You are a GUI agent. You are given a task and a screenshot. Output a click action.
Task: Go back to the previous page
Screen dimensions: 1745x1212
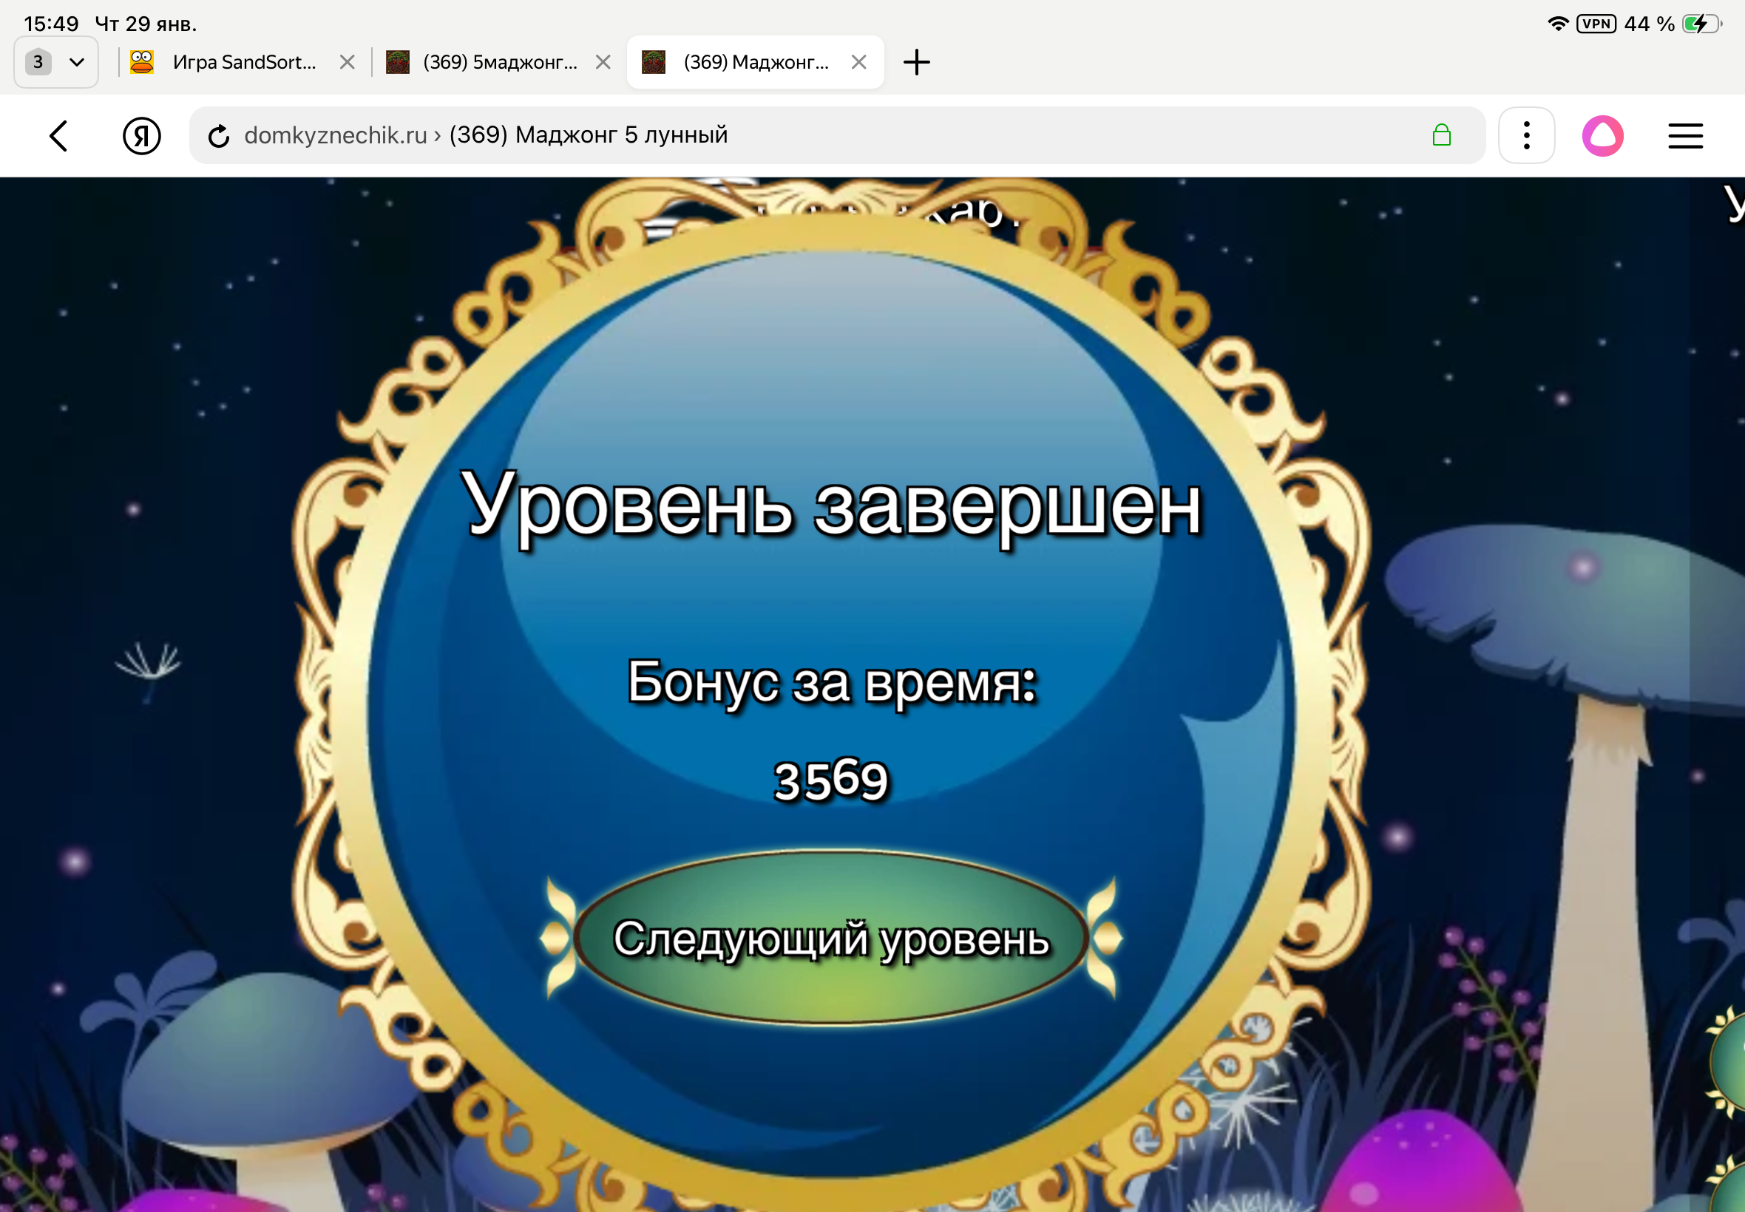(59, 135)
